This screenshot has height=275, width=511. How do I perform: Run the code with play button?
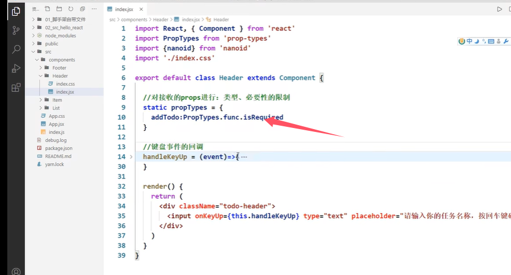499,9
